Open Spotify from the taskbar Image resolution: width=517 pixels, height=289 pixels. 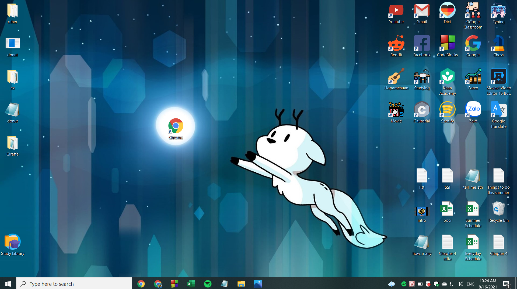click(x=208, y=284)
